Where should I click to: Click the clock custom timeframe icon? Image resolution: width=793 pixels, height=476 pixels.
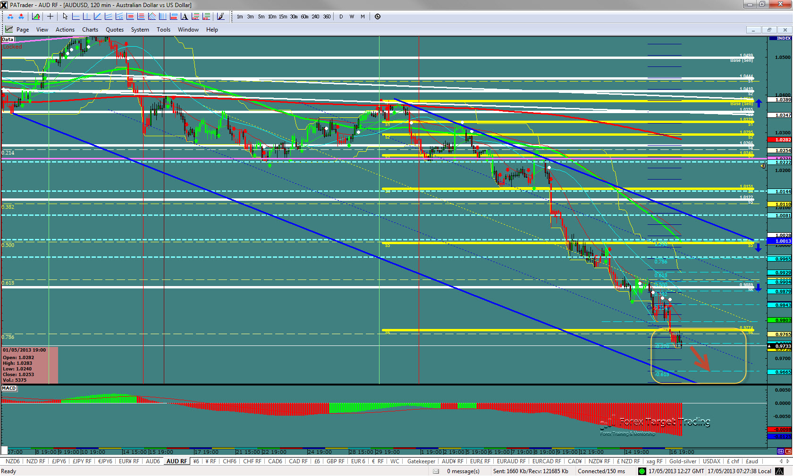pyautogui.click(x=378, y=16)
